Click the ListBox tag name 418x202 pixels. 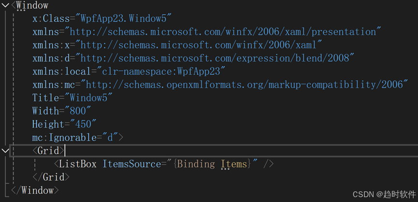tap(78, 164)
